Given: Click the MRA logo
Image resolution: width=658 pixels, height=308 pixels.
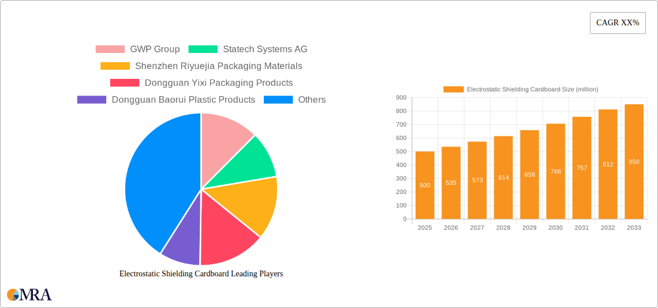Looking at the screenshot, I should coord(30,295).
